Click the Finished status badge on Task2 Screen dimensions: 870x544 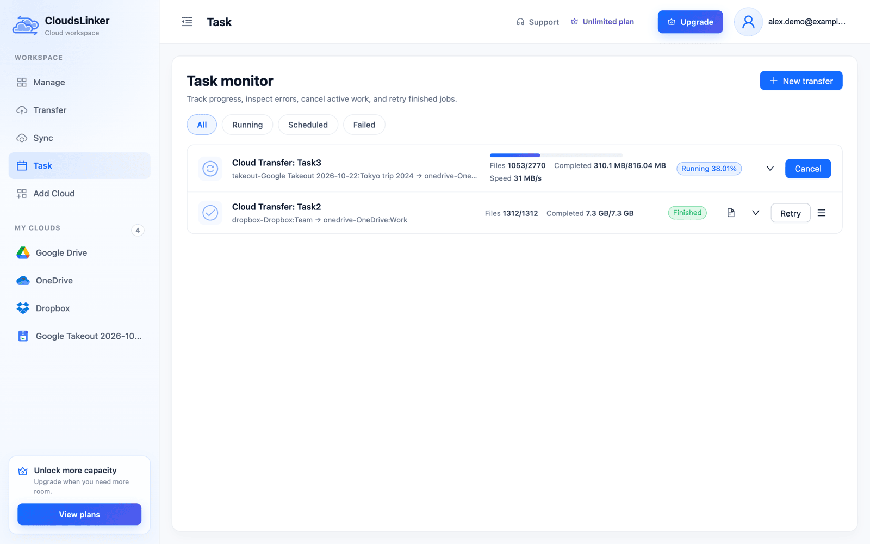coord(687,213)
